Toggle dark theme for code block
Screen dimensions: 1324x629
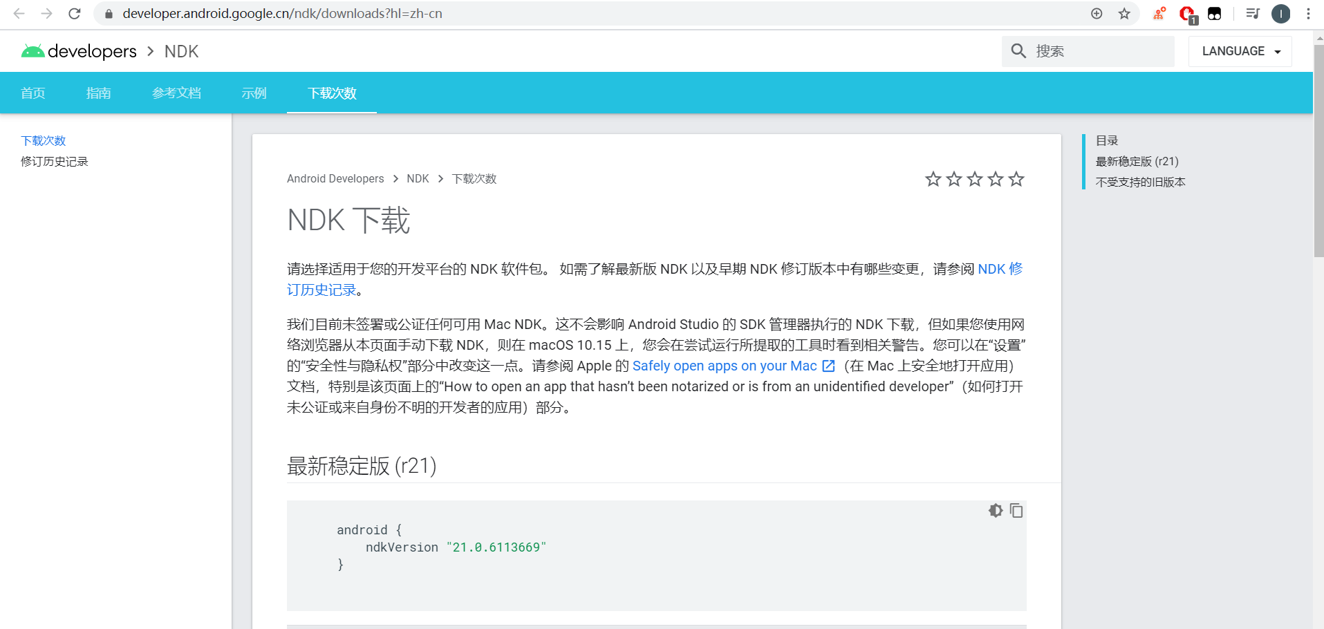996,510
